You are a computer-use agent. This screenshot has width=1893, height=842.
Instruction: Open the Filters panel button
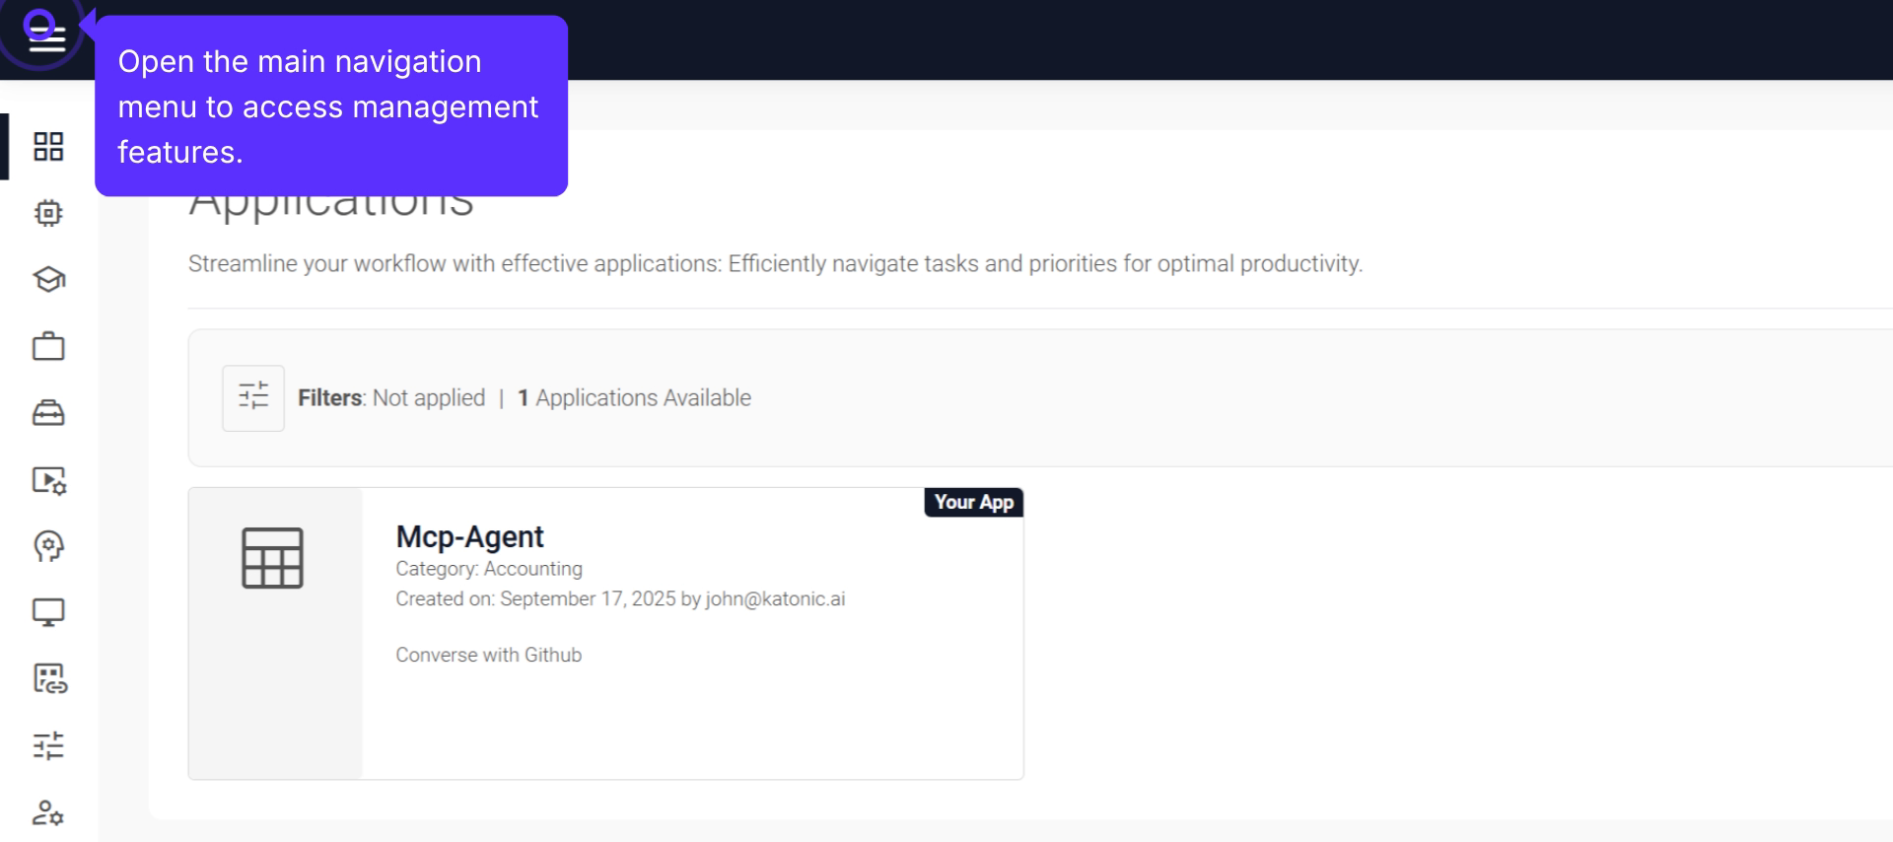253,398
